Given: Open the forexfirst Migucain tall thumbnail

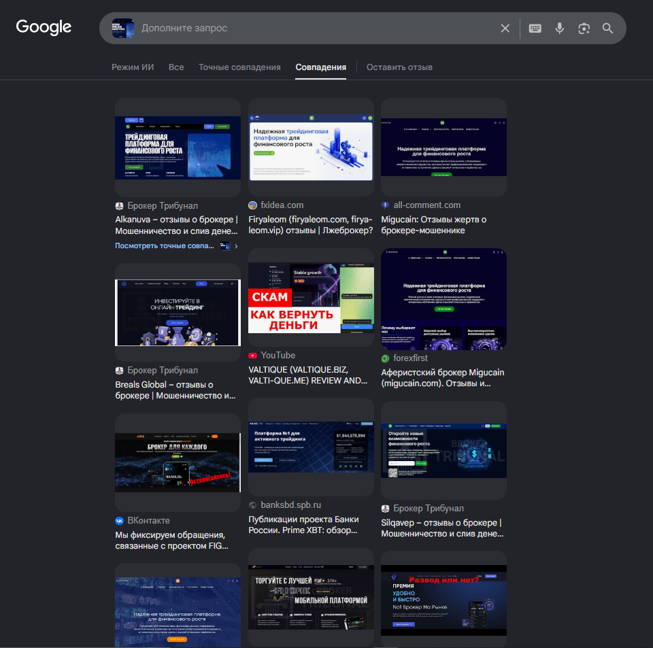Looking at the screenshot, I should (x=444, y=299).
